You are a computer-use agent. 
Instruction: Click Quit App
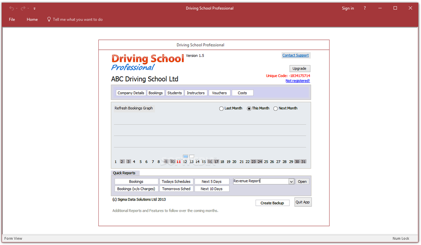[302, 202]
